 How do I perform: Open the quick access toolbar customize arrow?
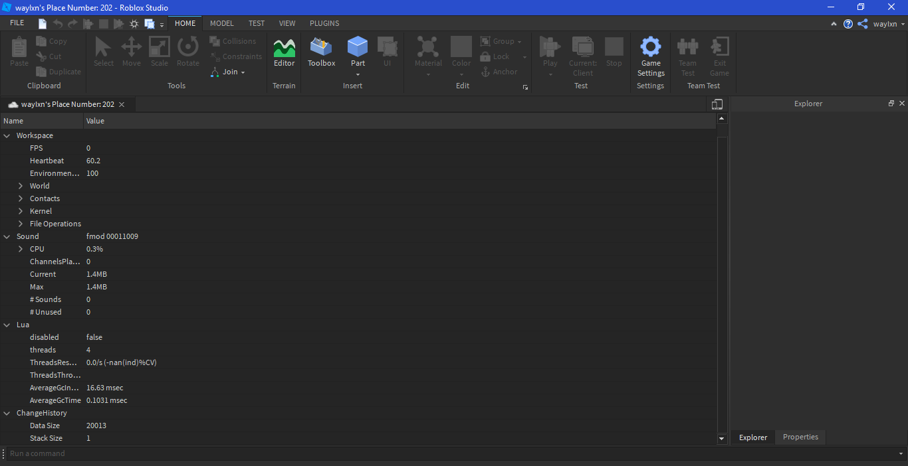coord(162,25)
